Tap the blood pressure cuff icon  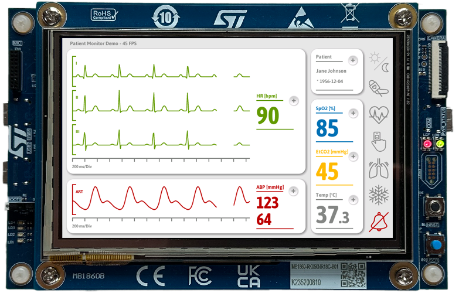[378, 88]
